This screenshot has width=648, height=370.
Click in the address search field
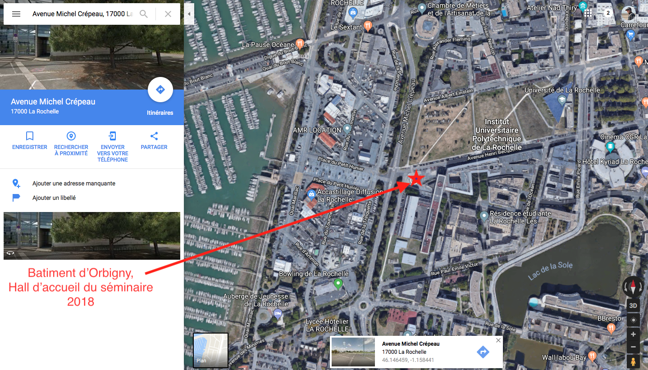pos(82,14)
